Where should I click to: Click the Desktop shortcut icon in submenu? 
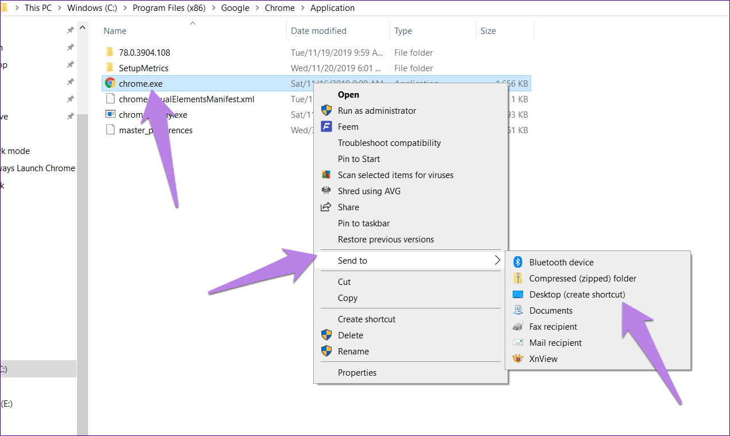518,294
